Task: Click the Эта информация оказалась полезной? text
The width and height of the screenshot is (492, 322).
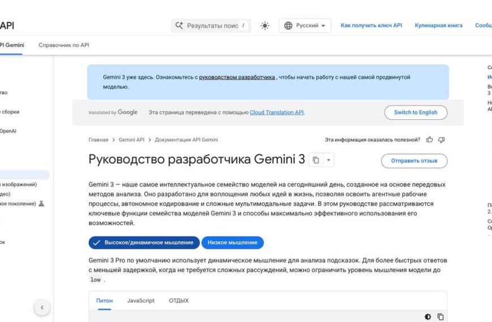Action: click(373, 140)
